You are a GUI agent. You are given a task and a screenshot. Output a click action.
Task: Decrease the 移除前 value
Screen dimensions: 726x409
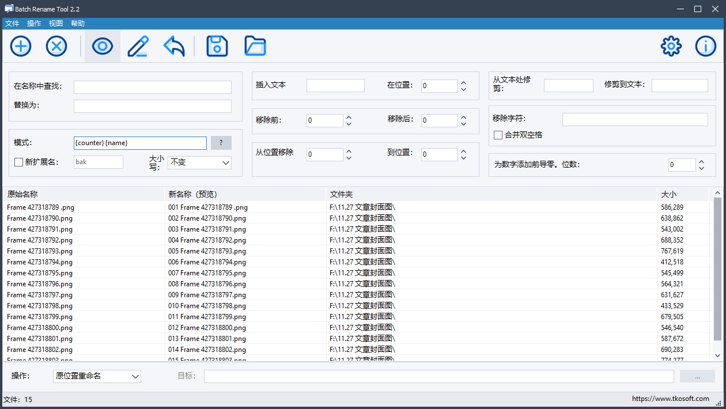(349, 124)
